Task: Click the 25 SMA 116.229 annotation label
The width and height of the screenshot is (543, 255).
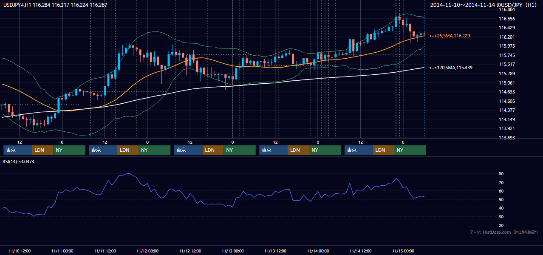Action: pos(450,36)
